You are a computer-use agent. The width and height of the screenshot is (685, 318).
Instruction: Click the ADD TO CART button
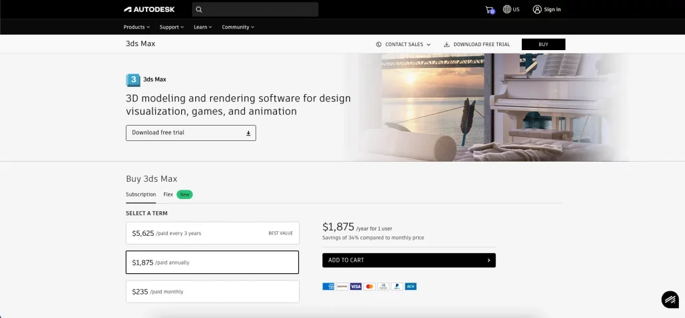tap(409, 261)
